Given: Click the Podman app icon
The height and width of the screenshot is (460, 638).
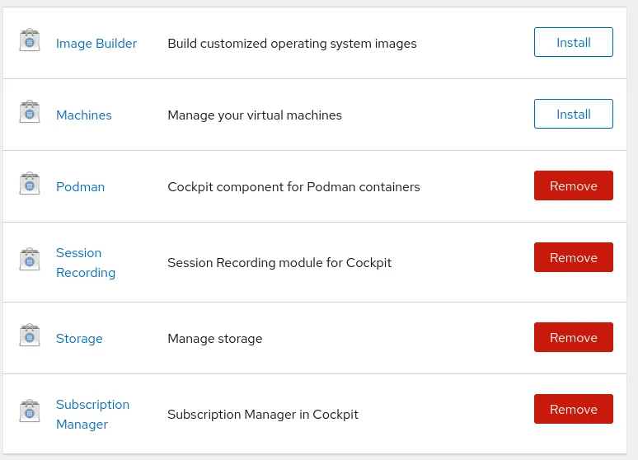Looking at the screenshot, I should [30, 184].
